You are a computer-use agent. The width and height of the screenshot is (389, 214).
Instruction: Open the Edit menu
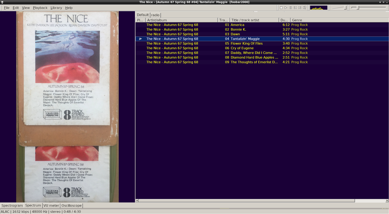point(16,8)
